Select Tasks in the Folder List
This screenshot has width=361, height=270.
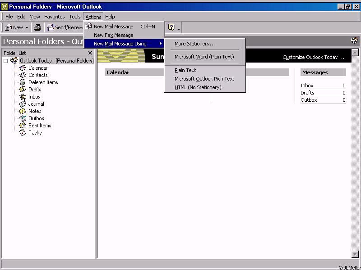click(x=35, y=133)
